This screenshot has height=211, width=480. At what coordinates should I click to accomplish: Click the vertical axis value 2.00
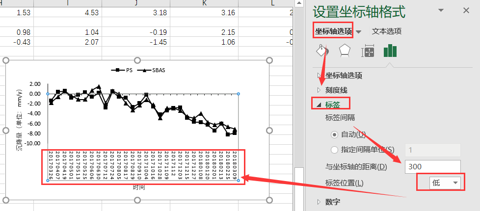34,84
